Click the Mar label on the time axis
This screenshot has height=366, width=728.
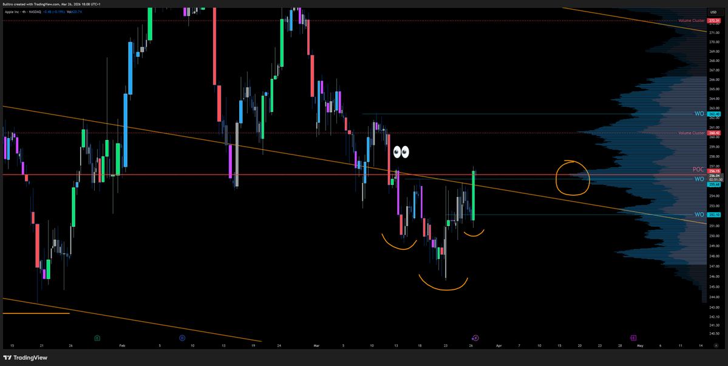pos(317,345)
